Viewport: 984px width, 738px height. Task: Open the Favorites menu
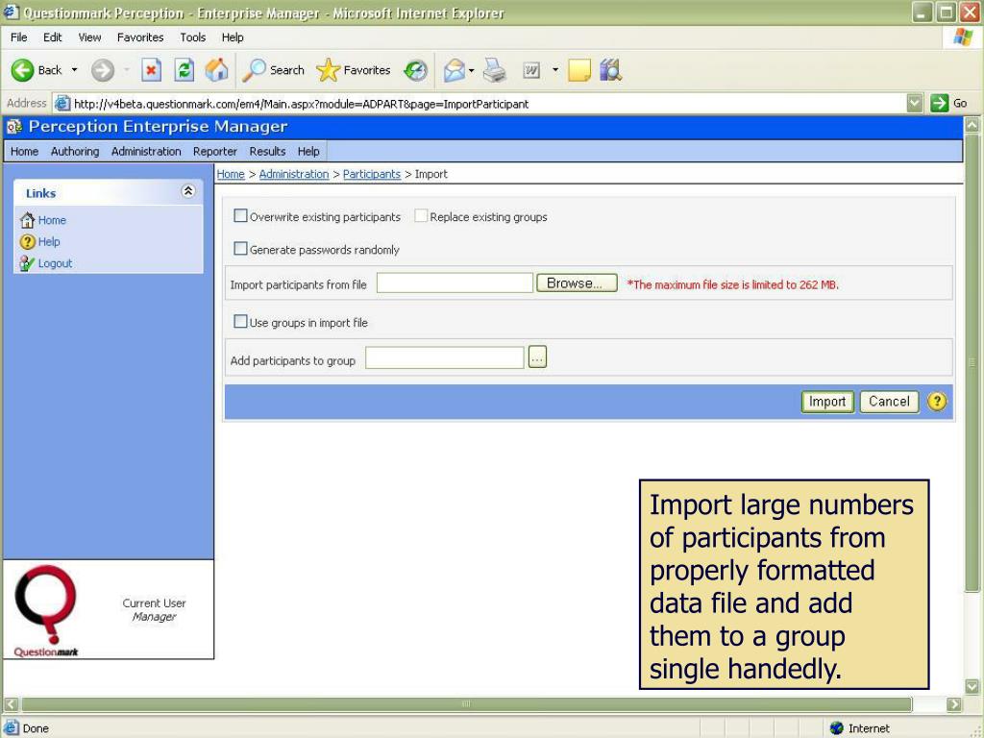point(140,37)
